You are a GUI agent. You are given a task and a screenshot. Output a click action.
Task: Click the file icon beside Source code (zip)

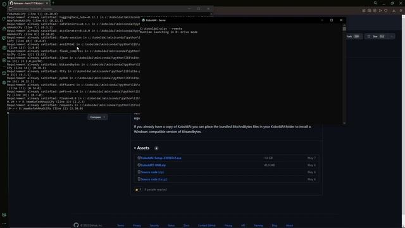[x=139, y=172]
